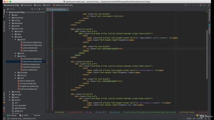This screenshot has height=120, width=214.
Task: Toggle the Remote Host tool window button
Action: (209, 15)
